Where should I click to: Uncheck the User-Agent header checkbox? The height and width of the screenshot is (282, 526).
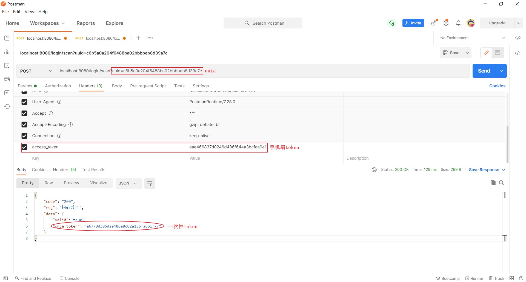(x=24, y=102)
